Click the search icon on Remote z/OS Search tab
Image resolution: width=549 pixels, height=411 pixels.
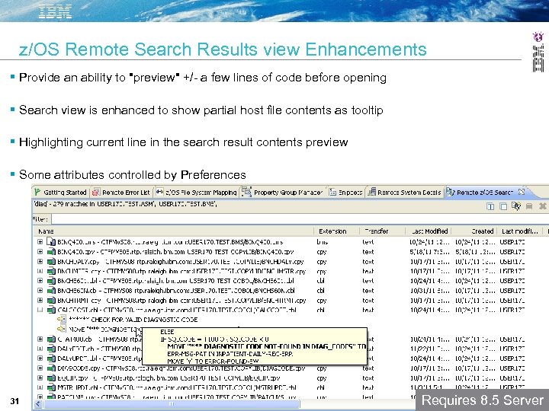coord(450,192)
